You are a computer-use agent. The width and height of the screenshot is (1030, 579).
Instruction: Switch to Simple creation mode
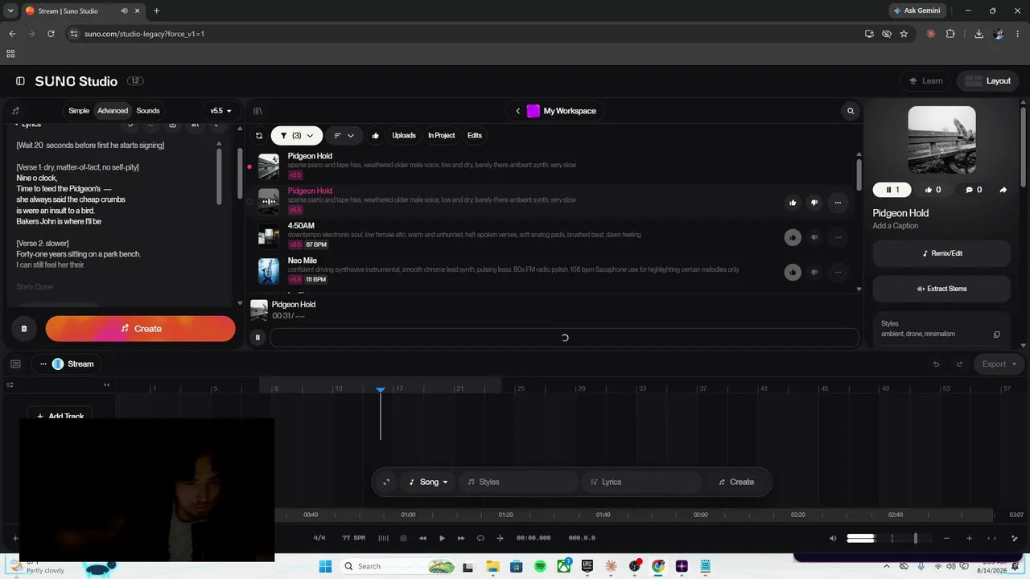point(79,111)
